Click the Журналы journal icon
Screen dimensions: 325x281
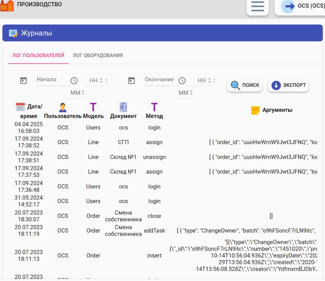13,33
